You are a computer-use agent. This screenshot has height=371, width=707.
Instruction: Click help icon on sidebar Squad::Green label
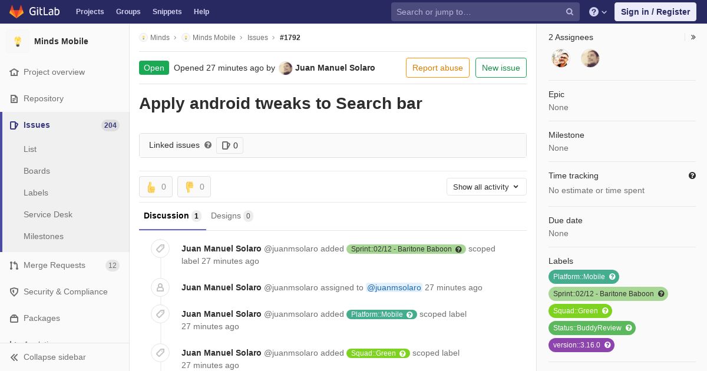[605, 311]
